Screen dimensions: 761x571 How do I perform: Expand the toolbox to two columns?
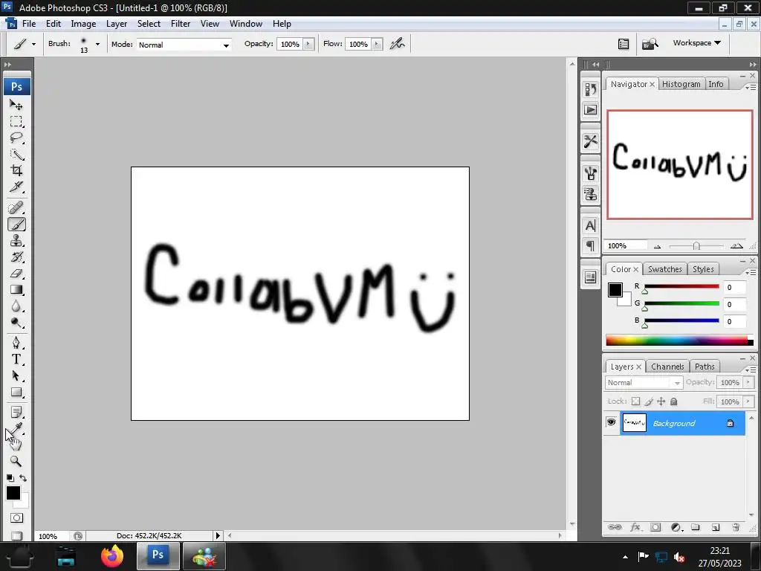7,64
